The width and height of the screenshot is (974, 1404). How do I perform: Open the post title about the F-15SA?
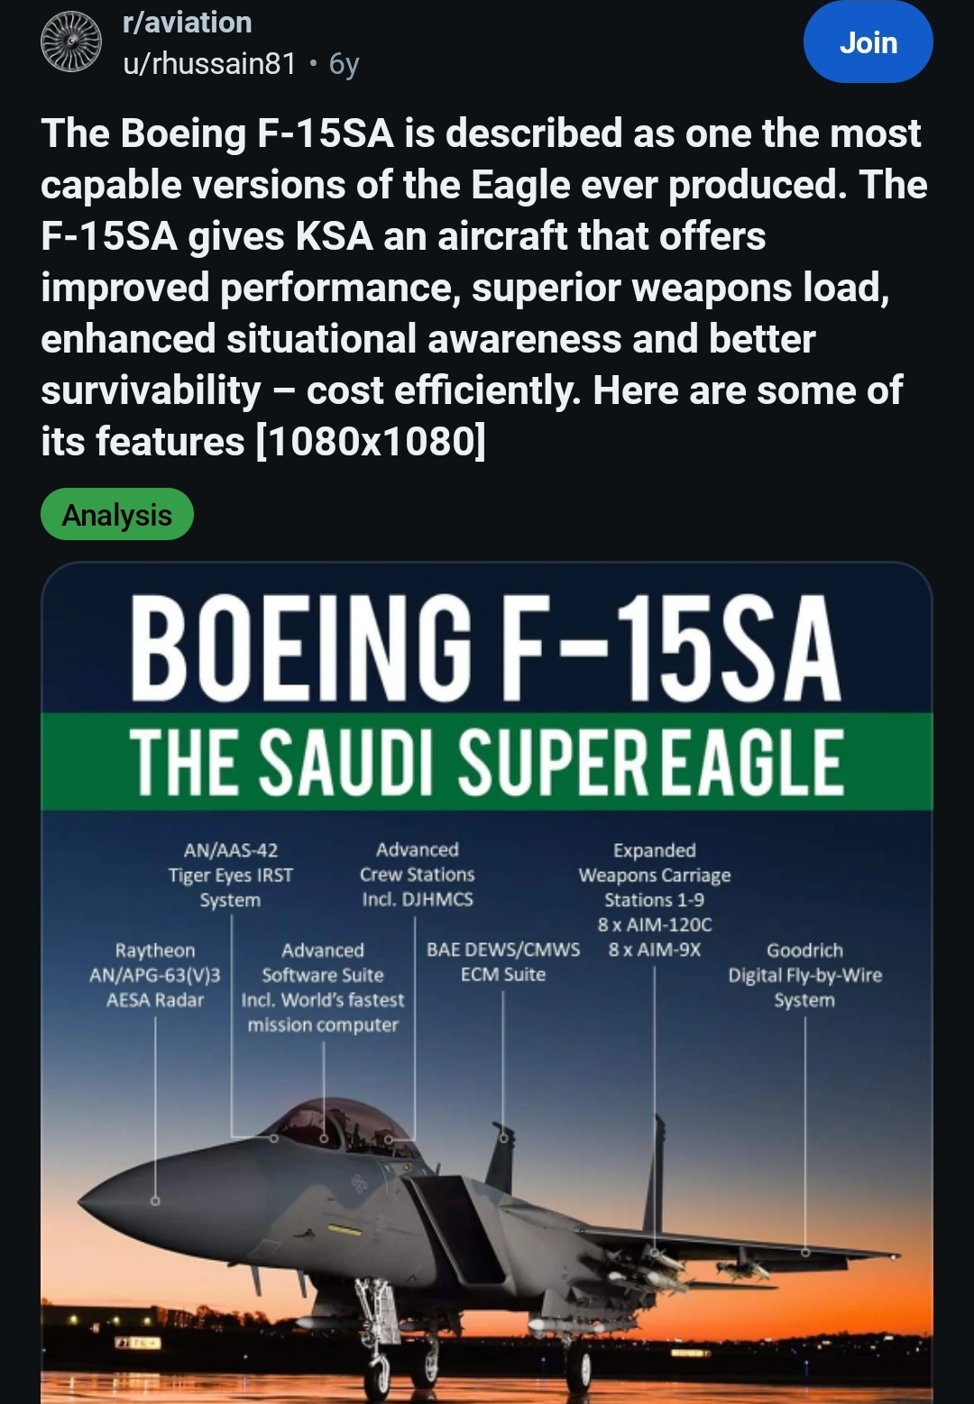click(x=483, y=287)
